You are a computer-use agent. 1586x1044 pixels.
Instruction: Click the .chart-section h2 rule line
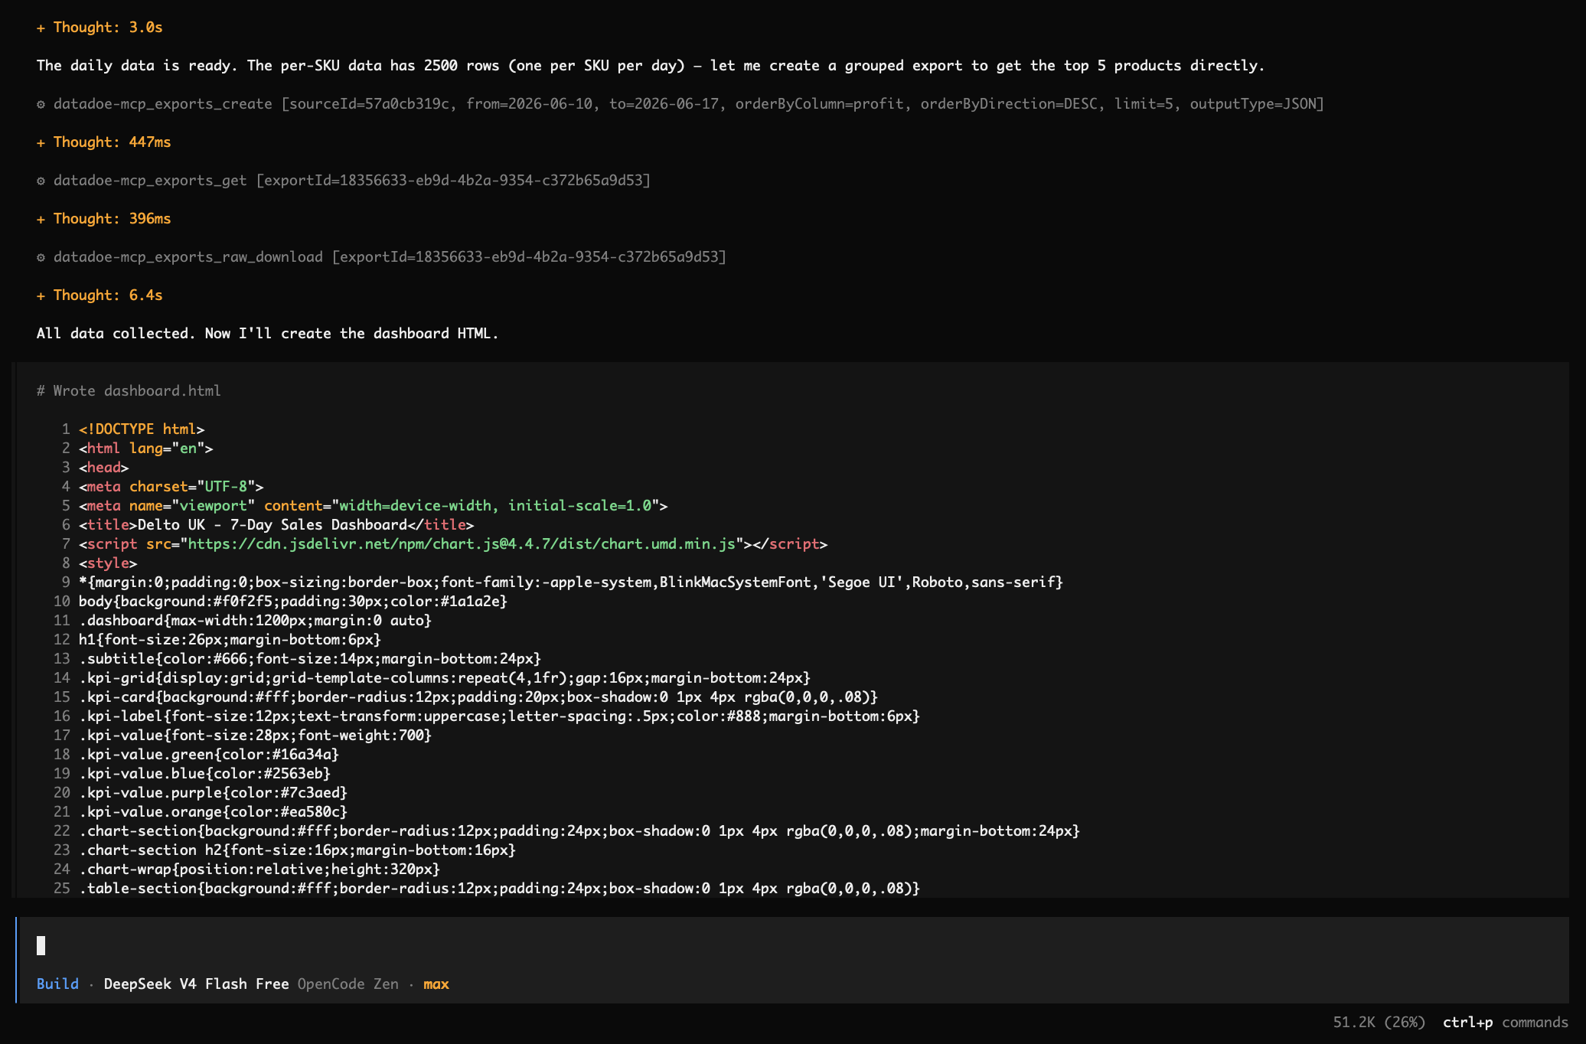point(297,850)
